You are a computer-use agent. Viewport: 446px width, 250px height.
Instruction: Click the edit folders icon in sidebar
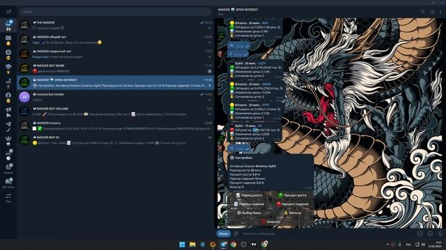8,197
